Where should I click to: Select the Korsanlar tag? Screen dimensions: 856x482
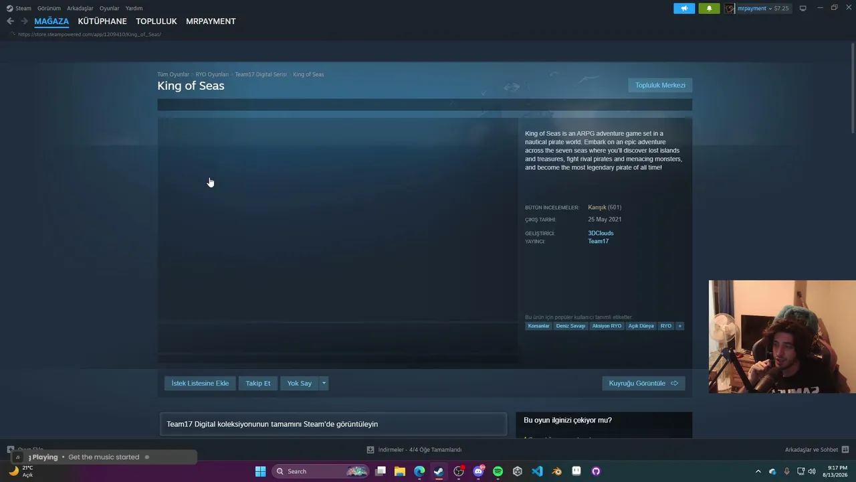pyautogui.click(x=538, y=326)
